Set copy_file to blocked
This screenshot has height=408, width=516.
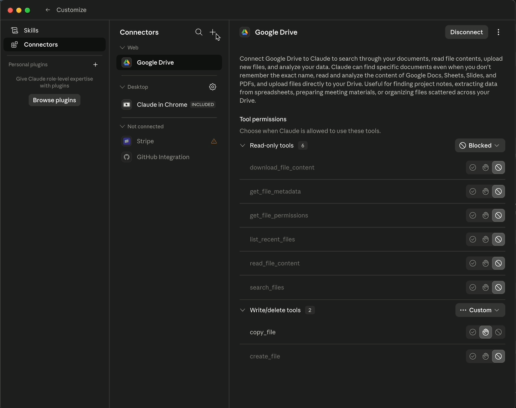498,332
